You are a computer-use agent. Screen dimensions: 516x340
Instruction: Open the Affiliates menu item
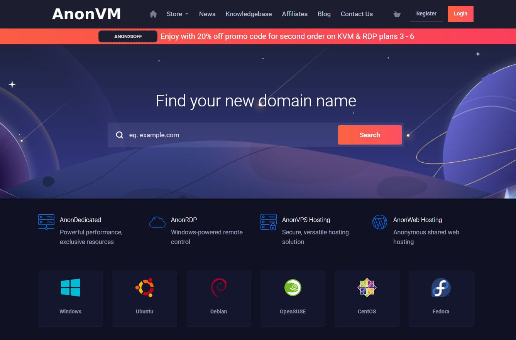coord(295,14)
